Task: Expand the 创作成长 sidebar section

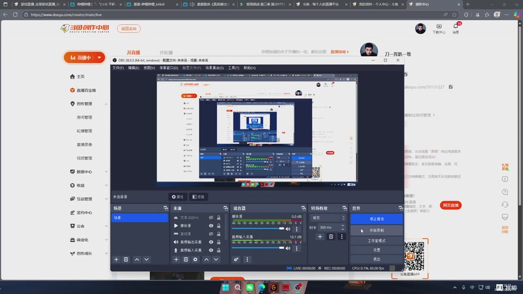Action: click(x=107, y=253)
